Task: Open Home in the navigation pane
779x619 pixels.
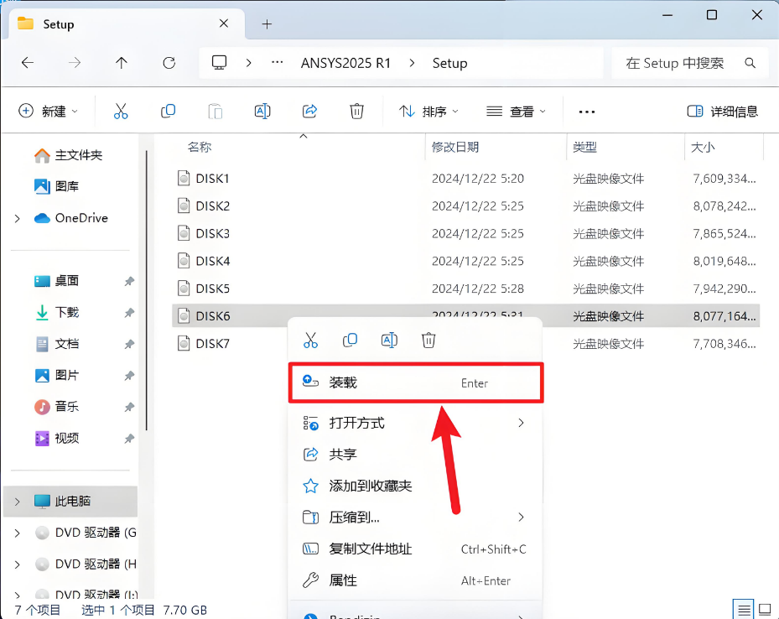Action: click(68, 155)
